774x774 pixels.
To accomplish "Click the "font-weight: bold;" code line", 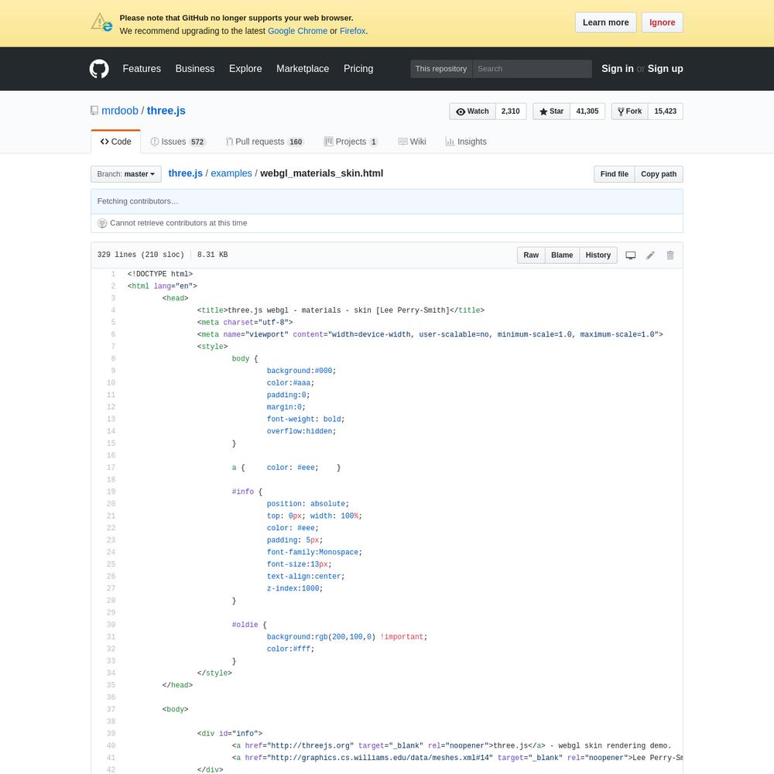I will pos(306,419).
